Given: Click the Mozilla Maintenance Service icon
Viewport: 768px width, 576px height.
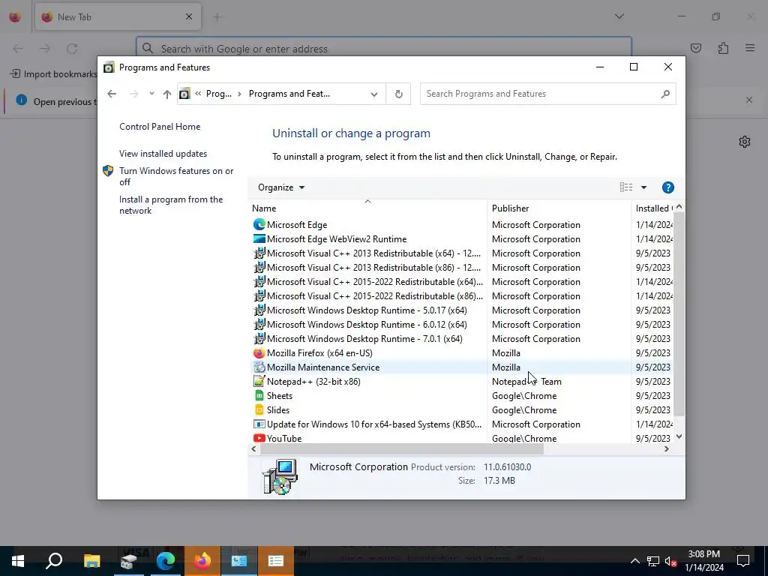Looking at the screenshot, I should click(x=259, y=367).
